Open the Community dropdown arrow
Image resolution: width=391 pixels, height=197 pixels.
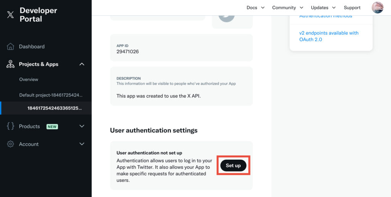[x=302, y=8]
